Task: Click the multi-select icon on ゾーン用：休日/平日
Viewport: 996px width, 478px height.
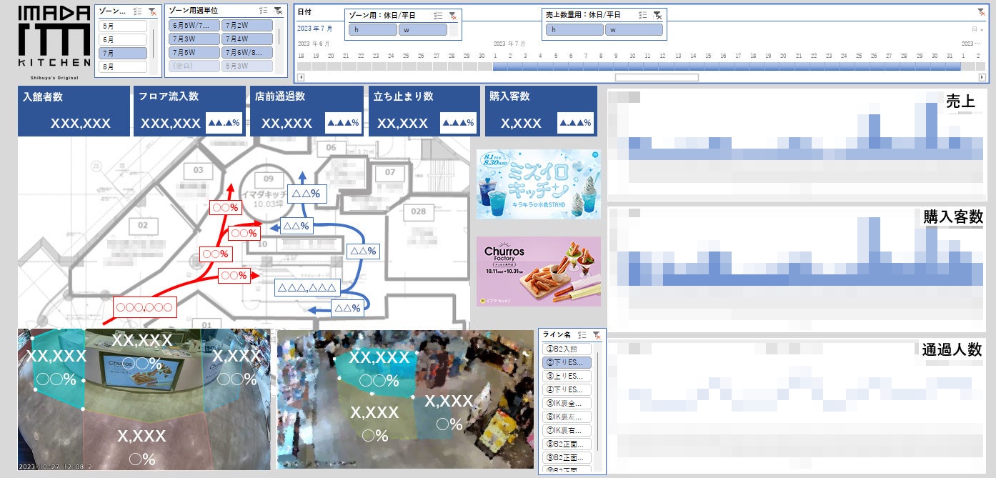Action: click(x=438, y=16)
